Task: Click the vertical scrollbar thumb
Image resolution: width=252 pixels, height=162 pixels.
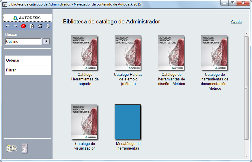Action: click(x=247, y=88)
